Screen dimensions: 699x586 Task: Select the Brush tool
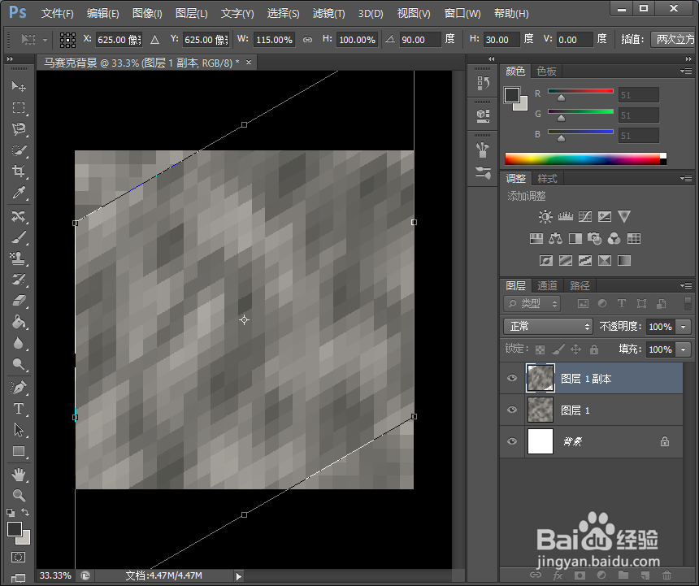pyautogui.click(x=19, y=237)
